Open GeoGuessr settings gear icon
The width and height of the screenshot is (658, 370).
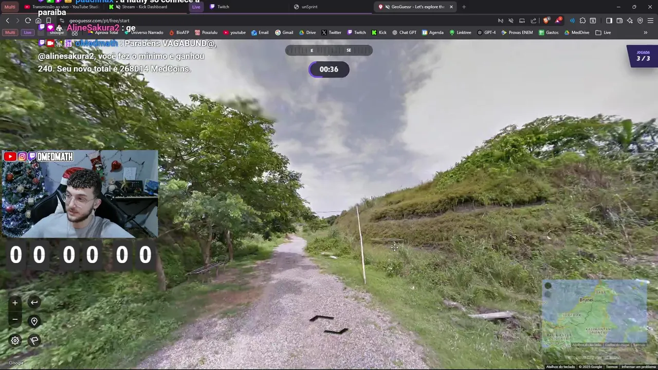coord(15,340)
